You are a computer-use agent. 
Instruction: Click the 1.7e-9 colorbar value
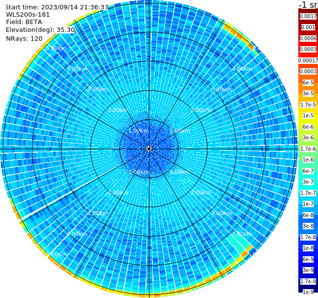tap(308, 281)
